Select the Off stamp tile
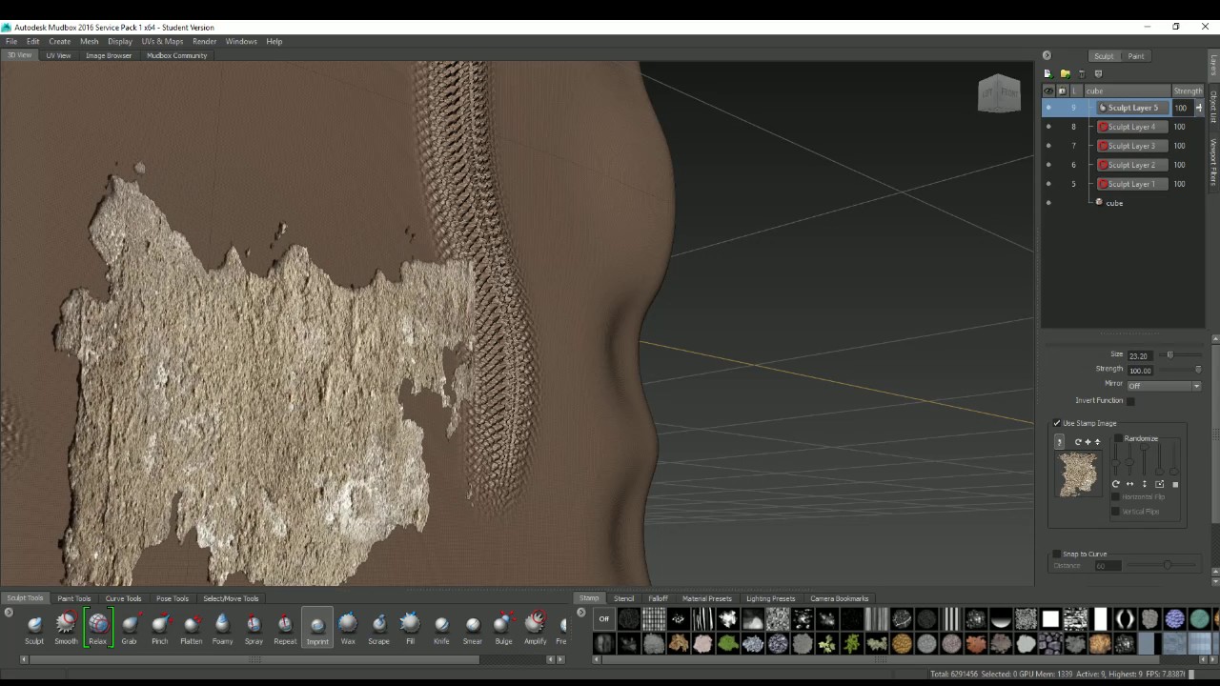This screenshot has height=686, width=1220. click(x=603, y=619)
